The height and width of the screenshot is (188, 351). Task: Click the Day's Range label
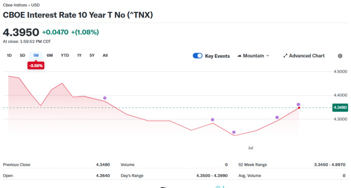click(132, 176)
